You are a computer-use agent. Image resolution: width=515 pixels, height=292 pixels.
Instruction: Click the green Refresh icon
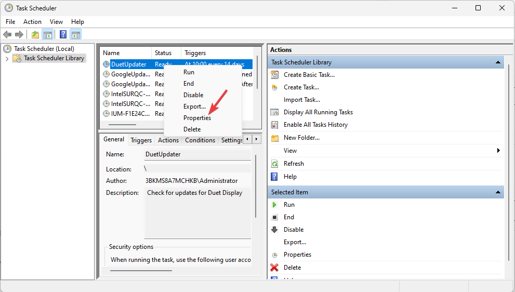point(274,164)
